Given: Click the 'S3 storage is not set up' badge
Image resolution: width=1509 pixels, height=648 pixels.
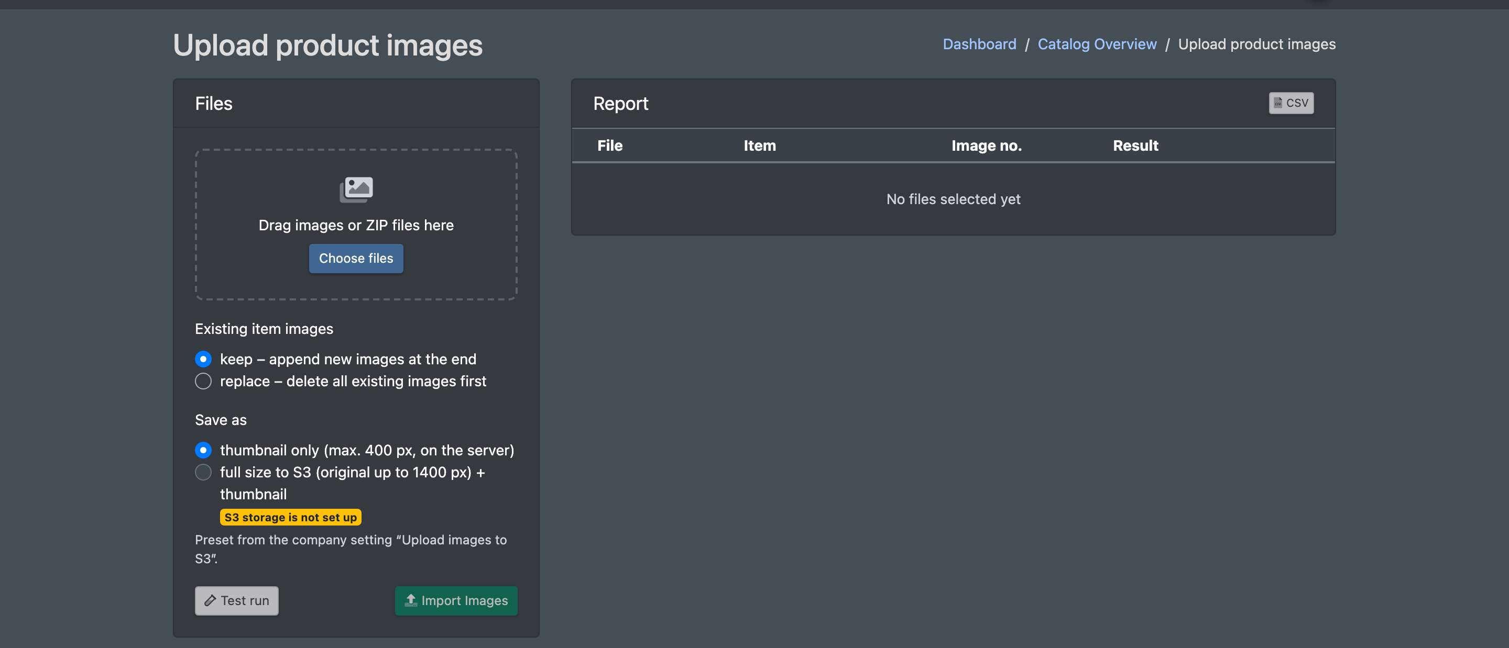Looking at the screenshot, I should click(x=291, y=518).
